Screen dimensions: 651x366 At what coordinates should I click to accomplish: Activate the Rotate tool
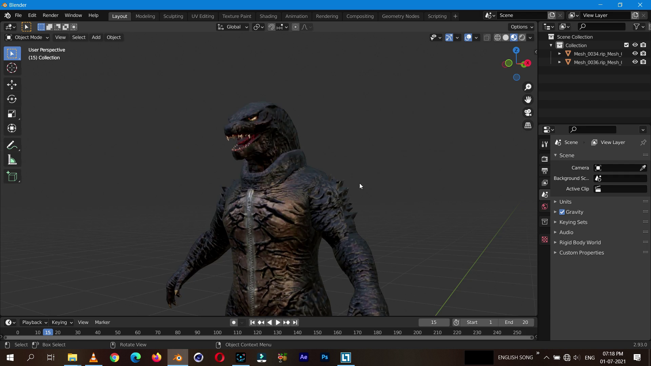click(x=12, y=99)
